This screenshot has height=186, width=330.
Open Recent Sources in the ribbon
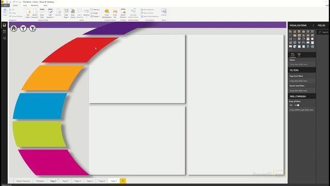[x=35, y=13]
